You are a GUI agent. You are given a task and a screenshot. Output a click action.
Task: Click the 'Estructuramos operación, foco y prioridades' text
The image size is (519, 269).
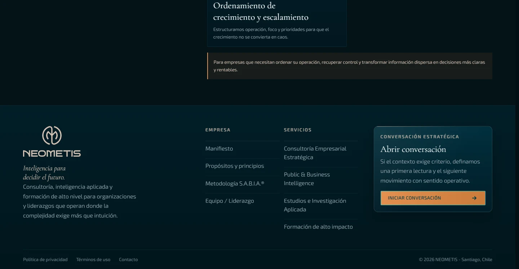click(271, 33)
